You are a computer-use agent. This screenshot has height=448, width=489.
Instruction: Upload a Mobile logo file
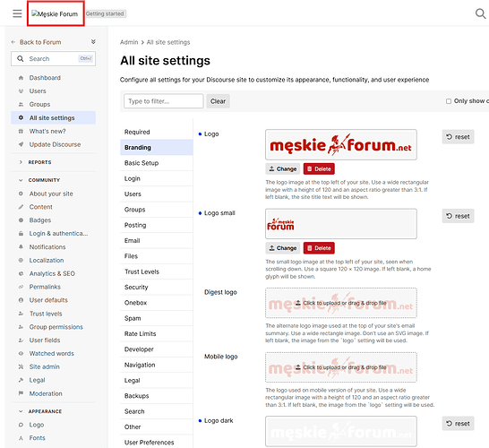341,367
